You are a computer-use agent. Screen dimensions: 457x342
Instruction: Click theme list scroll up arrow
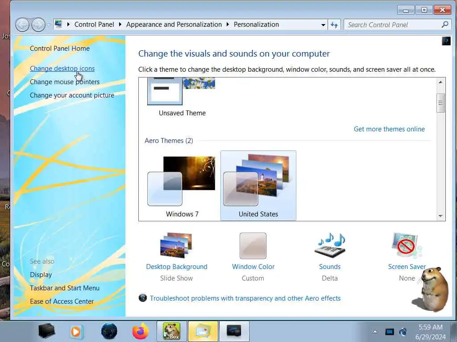coord(440,82)
